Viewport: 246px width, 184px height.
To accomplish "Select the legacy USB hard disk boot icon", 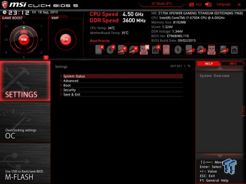I will (x=189, y=50).
